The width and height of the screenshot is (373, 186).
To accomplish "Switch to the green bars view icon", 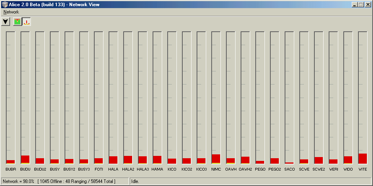I will pos(17,22).
